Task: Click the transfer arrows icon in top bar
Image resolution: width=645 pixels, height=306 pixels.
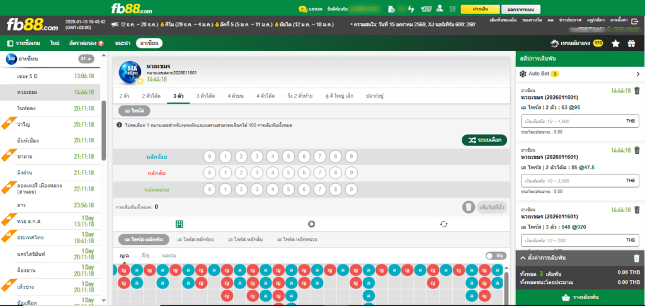Action: pyautogui.click(x=411, y=9)
